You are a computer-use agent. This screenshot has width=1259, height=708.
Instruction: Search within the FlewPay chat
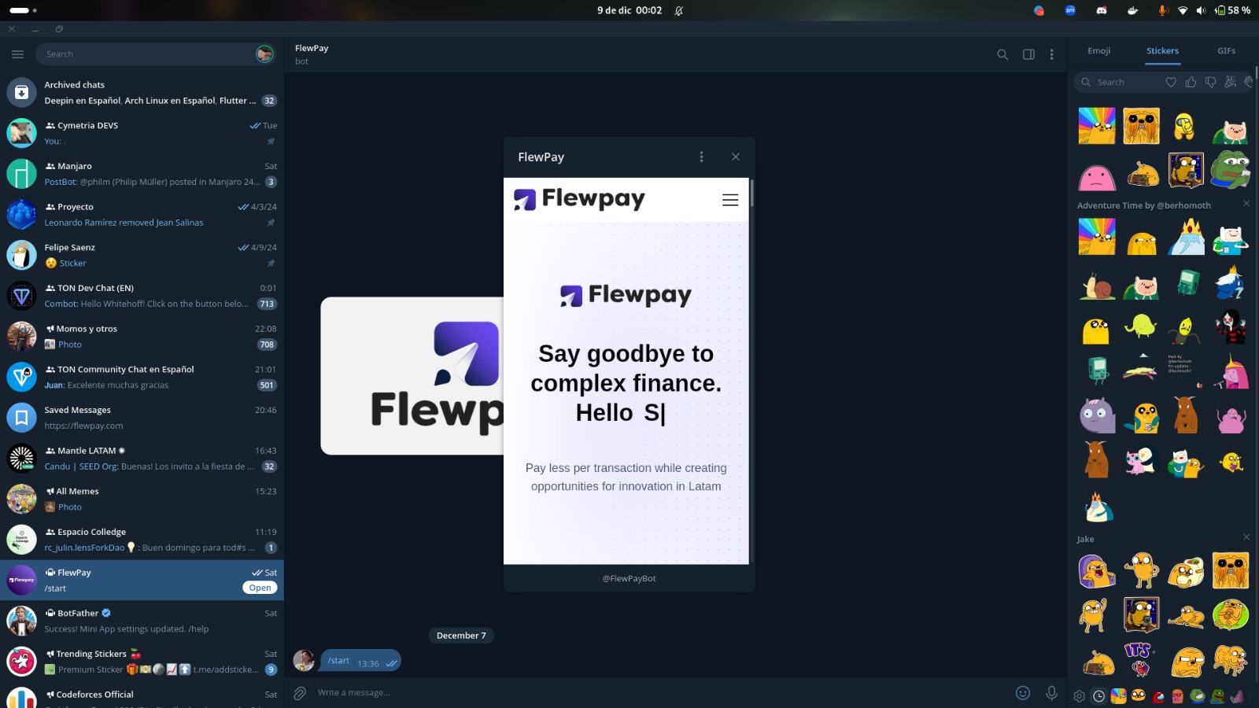(1002, 54)
